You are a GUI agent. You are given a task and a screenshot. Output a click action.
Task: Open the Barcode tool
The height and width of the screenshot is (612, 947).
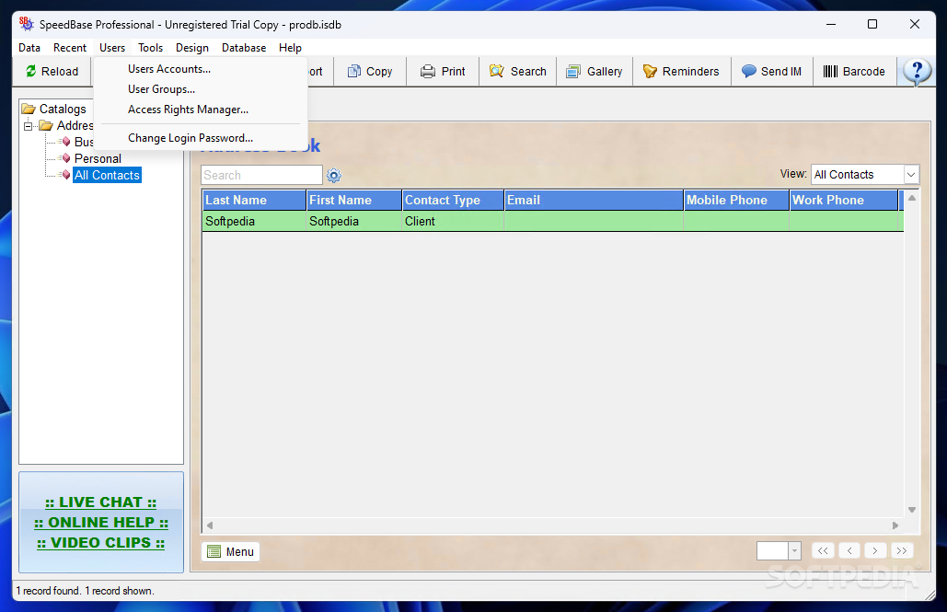pyautogui.click(x=854, y=71)
